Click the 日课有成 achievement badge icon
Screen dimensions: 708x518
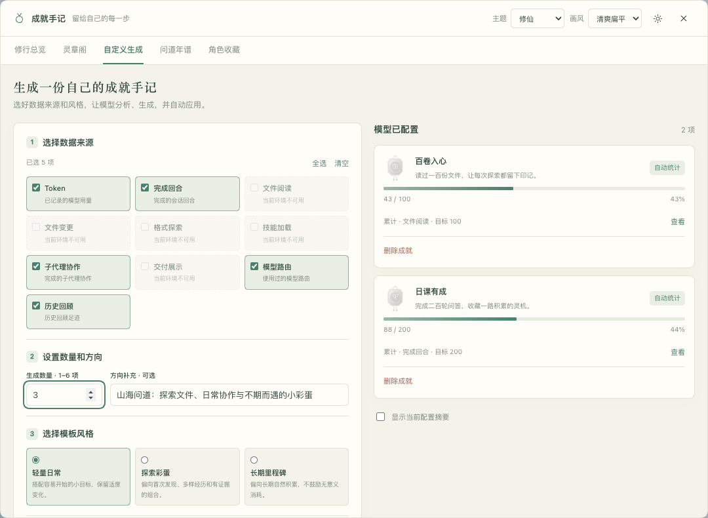[x=395, y=298]
